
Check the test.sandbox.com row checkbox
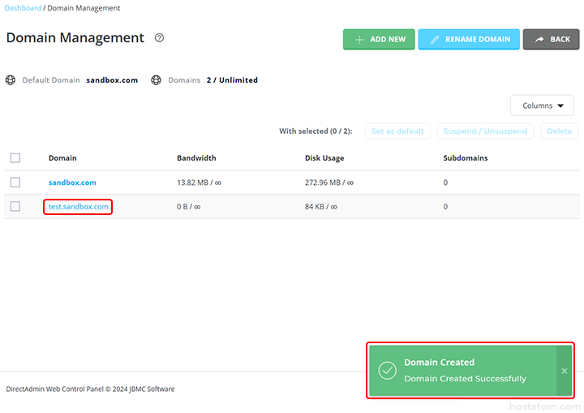(x=15, y=207)
